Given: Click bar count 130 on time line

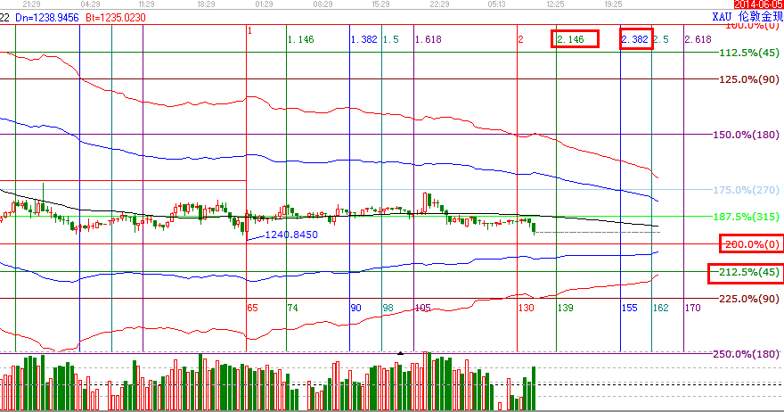Looking at the screenshot, I should click(x=526, y=307).
